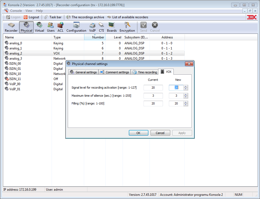Open the Virtual channels view
This screenshot has height=199, width=260.
click(x=40, y=27)
